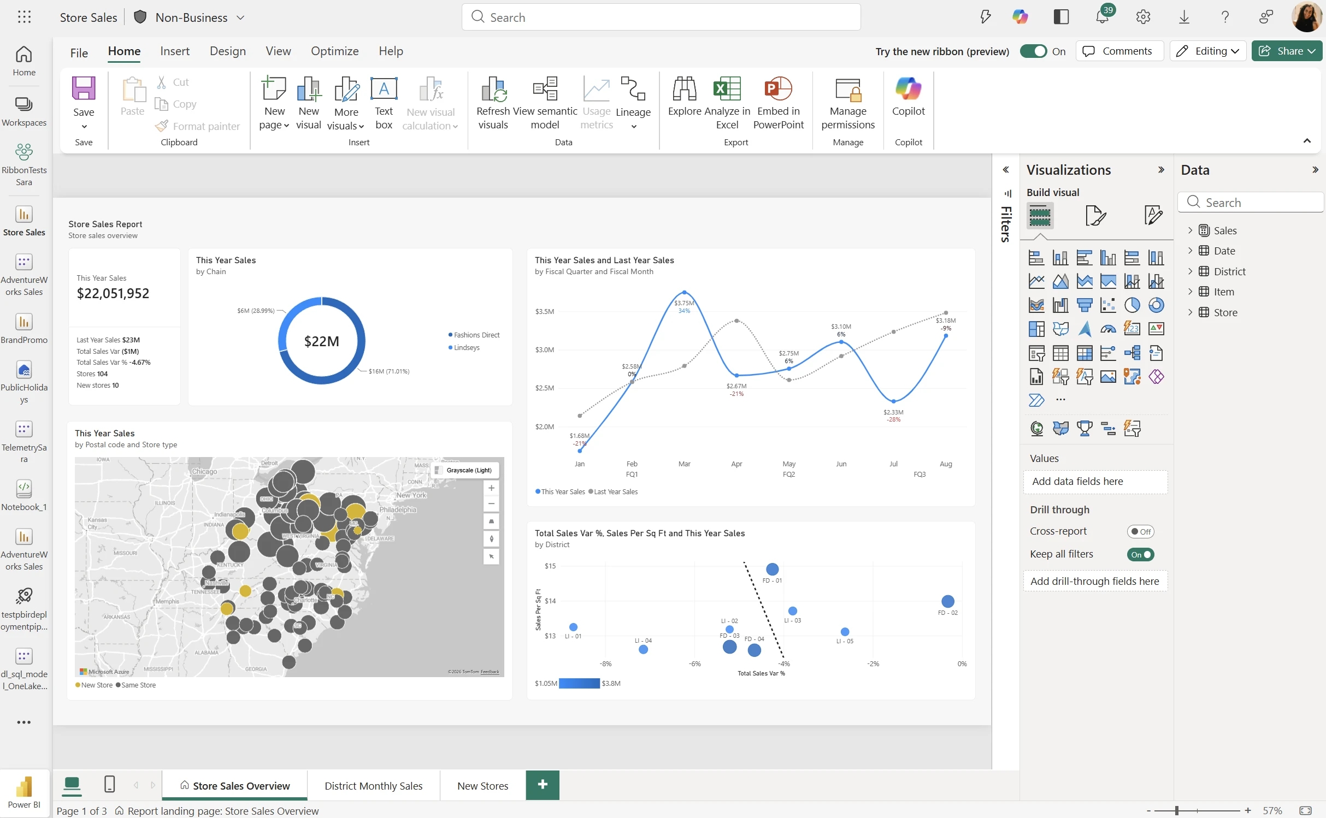The image size is (1326, 818).
Task: Open Manage permissions
Action: pyautogui.click(x=848, y=103)
